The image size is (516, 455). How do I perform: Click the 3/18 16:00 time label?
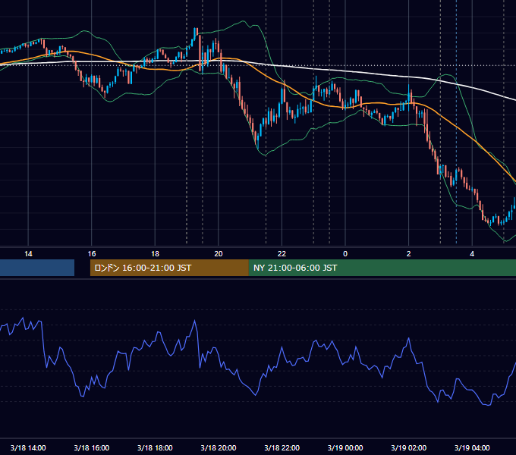pyautogui.click(x=92, y=447)
